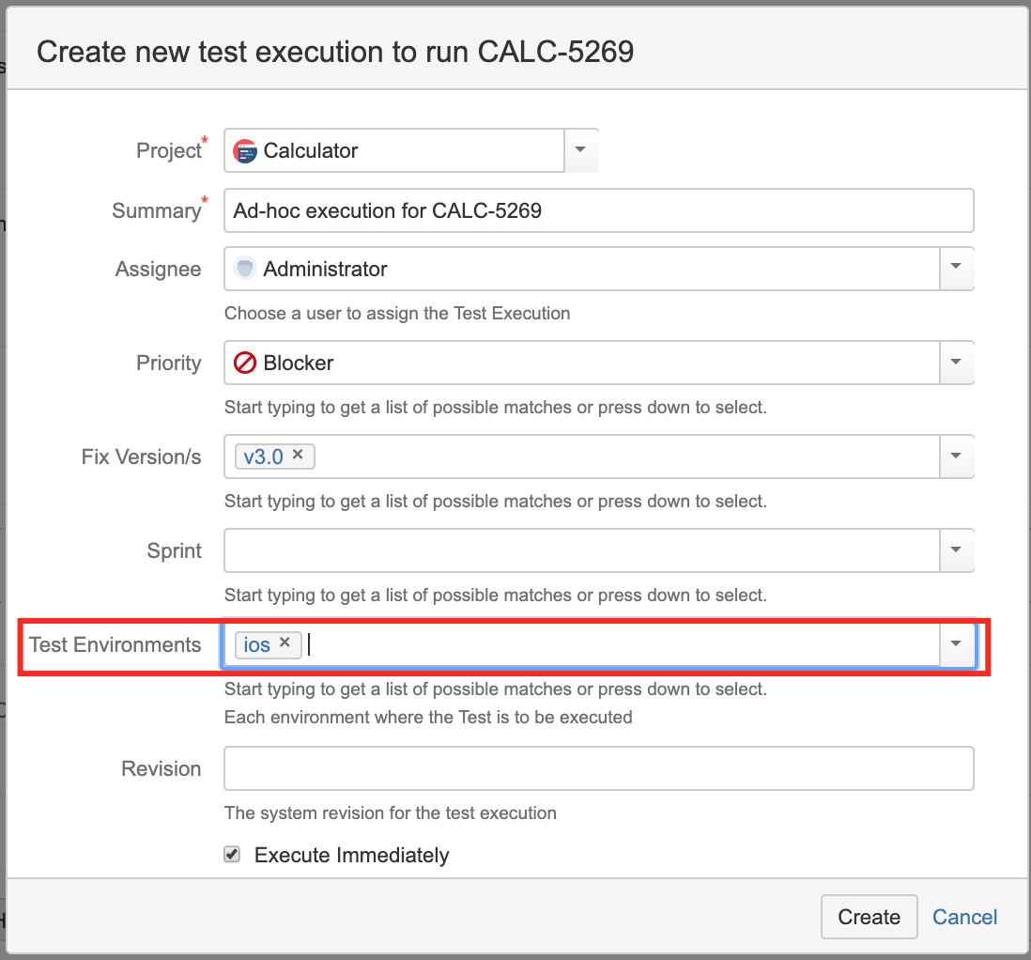Open the Project dropdown arrow

(580, 150)
